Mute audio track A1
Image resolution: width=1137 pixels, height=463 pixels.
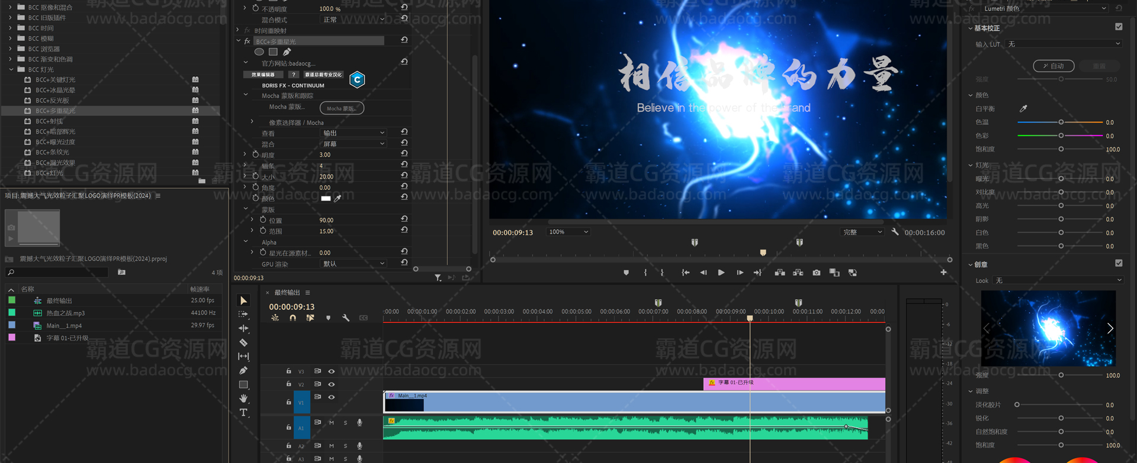332,423
